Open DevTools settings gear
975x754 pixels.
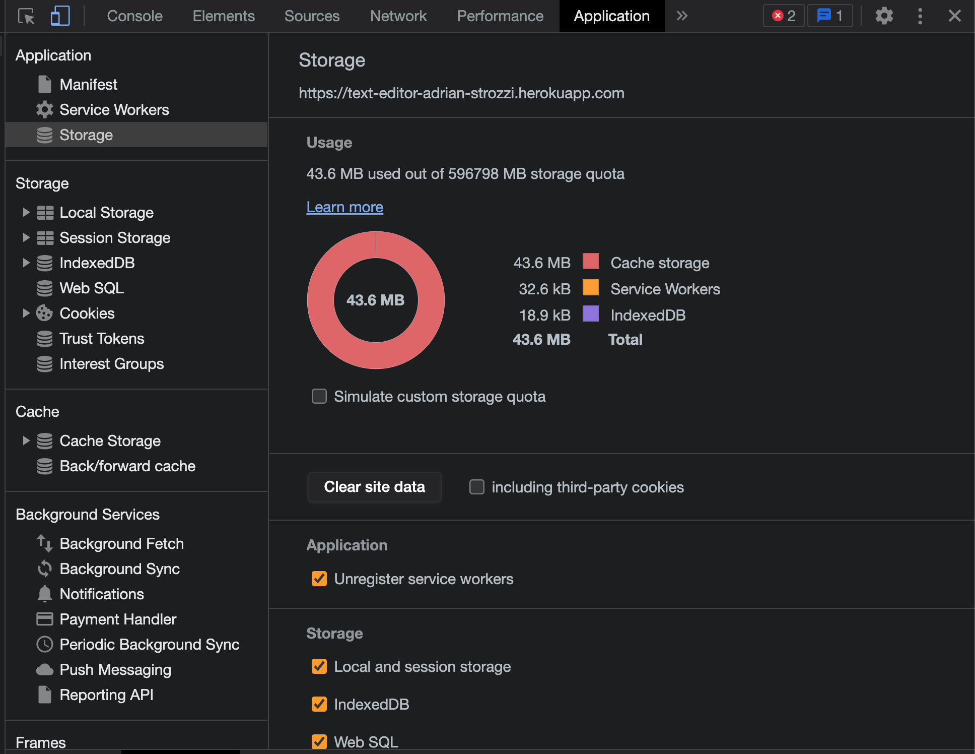(884, 16)
